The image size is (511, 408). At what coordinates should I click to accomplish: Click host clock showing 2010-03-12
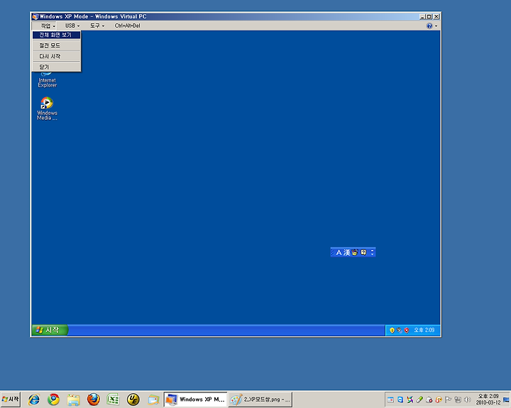click(x=488, y=399)
